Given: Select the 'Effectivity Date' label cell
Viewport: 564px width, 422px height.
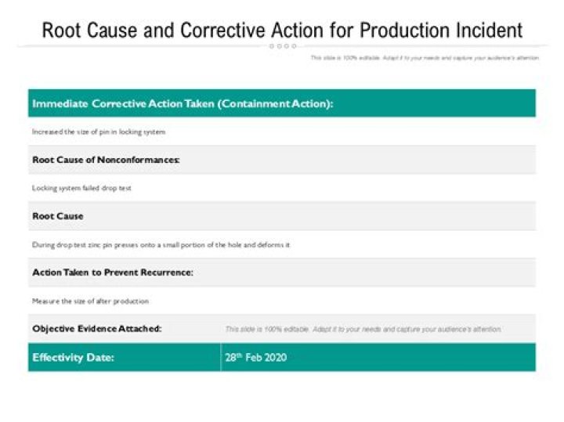Looking at the screenshot, I should click(125, 357).
